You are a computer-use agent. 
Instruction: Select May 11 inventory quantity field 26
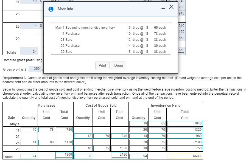click(x=139, y=130)
